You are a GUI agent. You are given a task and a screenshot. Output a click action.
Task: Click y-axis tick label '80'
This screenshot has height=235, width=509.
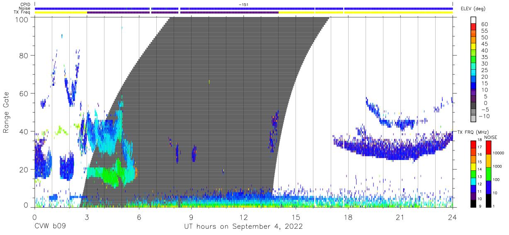pos(24,56)
